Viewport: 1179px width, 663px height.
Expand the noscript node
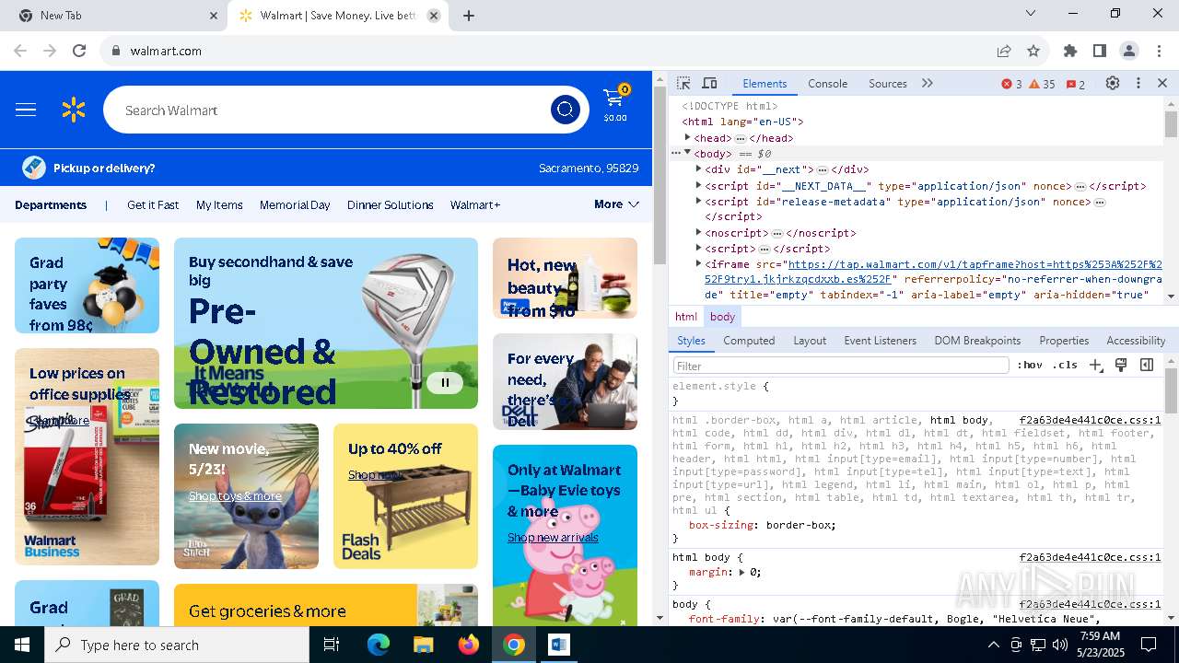click(698, 232)
